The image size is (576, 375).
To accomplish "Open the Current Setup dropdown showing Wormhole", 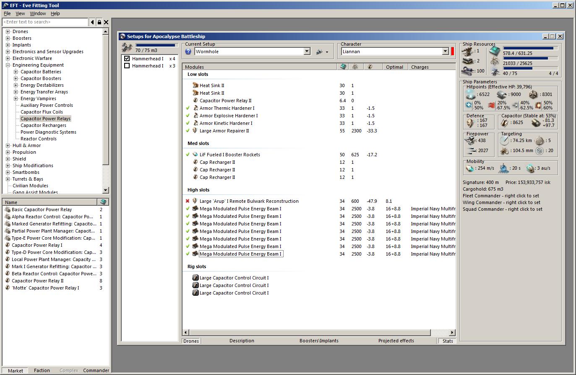I will pos(307,52).
